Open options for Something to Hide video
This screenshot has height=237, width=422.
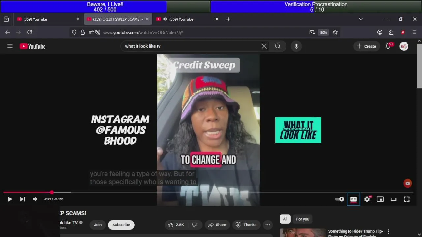click(388, 232)
